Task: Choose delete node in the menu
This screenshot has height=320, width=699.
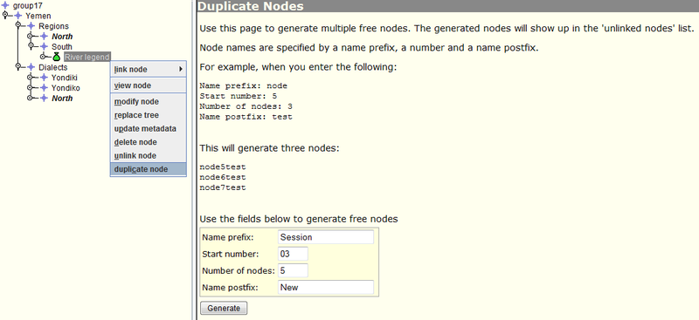Action: click(148, 142)
